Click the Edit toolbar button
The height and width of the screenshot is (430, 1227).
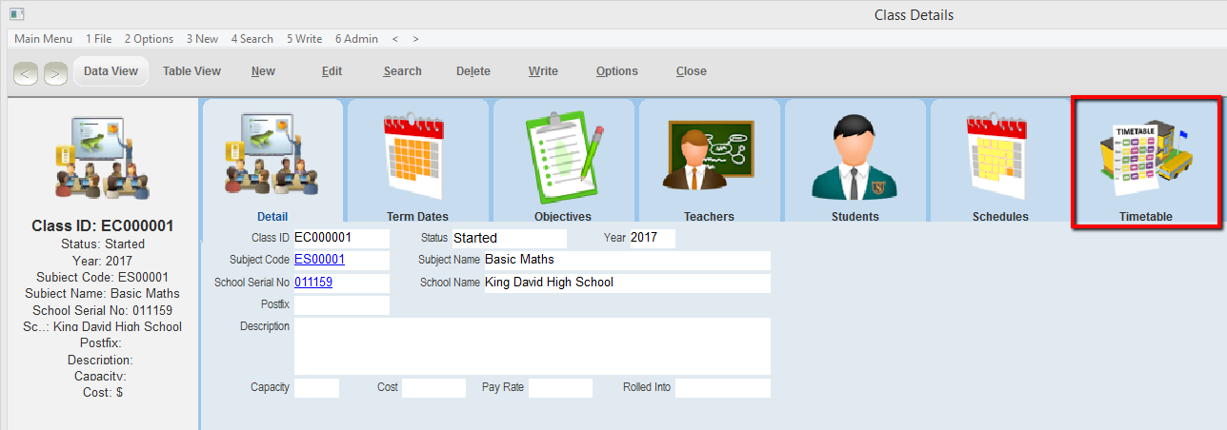click(332, 71)
